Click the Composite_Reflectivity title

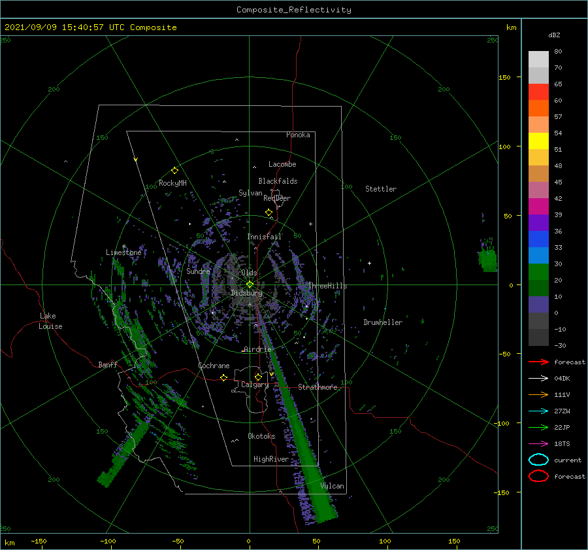294,10
